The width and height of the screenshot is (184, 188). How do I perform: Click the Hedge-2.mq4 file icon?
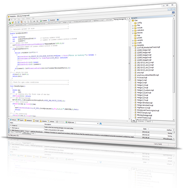point(135,83)
